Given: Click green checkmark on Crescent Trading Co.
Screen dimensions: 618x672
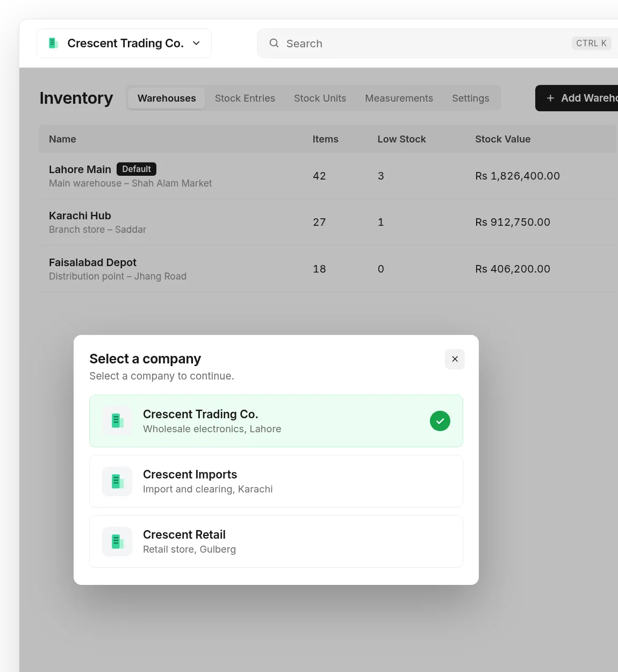Looking at the screenshot, I should (x=440, y=421).
